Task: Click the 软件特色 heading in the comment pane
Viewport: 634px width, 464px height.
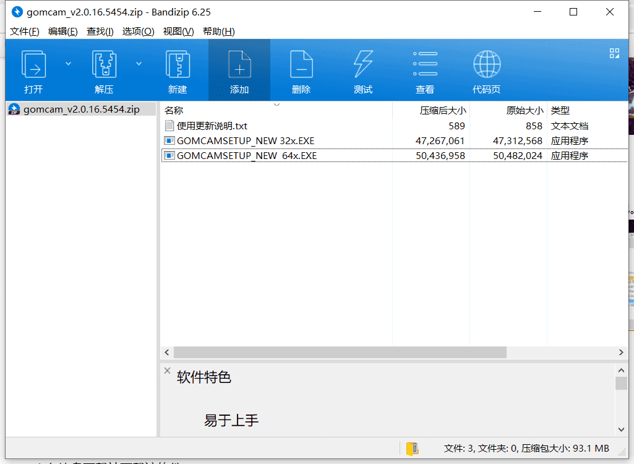Action: tap(203, 377)
